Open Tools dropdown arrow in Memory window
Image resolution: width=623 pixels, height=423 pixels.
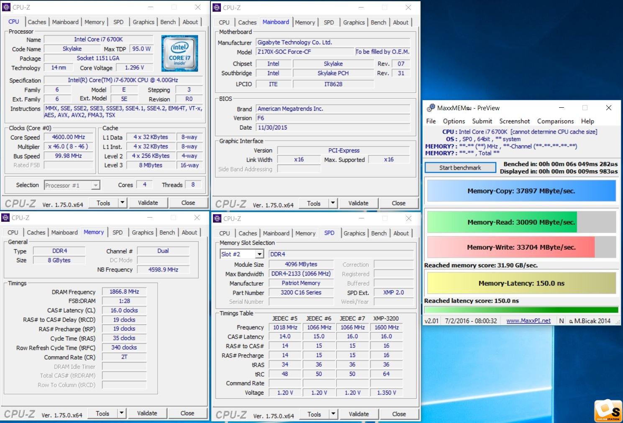point(121,413)
